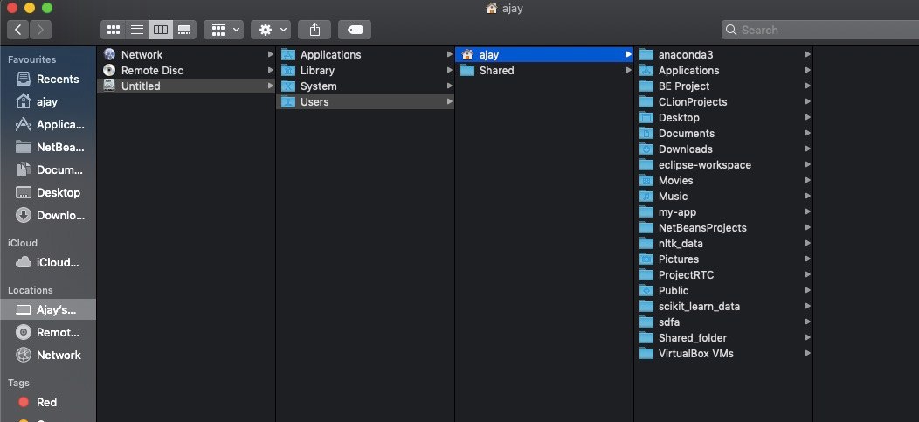Open Desktop in sidebar favourites

click(48, 193)
